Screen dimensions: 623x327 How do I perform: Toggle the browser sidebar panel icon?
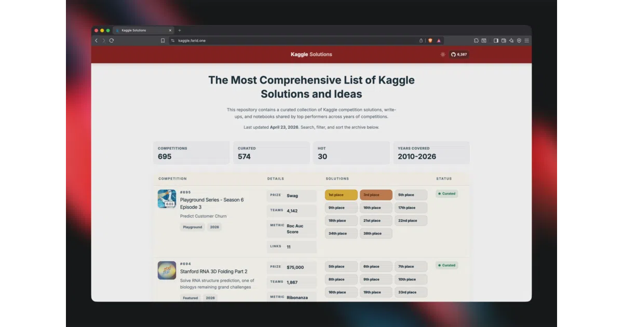coord(496,40)
